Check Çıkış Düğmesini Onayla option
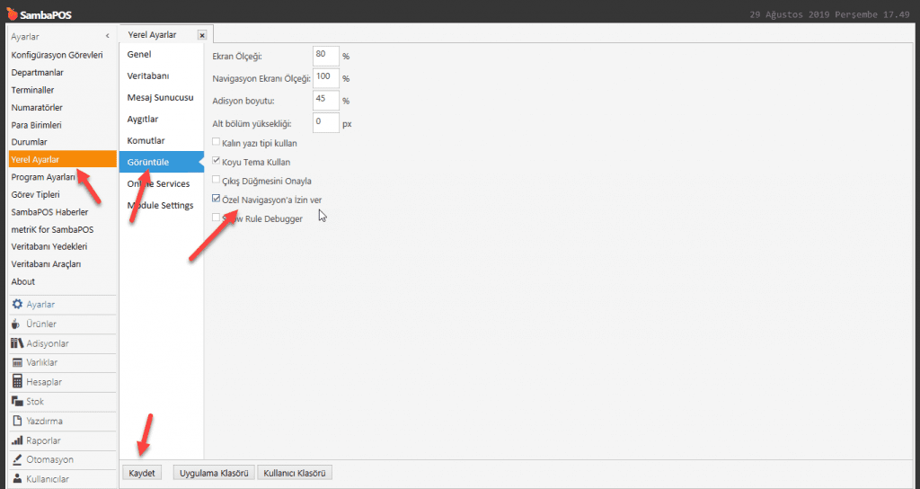Image resolution: width=920 pixels, height=489 pixels. [x=216, y=181]
